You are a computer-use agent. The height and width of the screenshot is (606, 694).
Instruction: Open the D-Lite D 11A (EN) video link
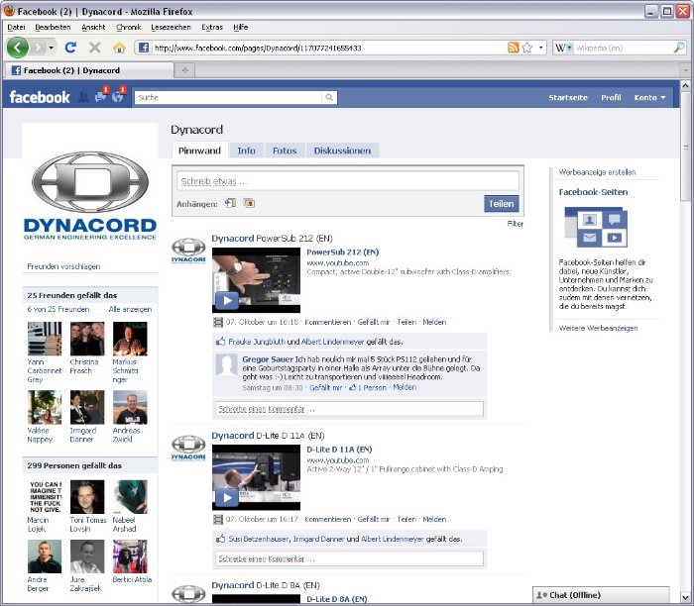click(x=339, y=450)
